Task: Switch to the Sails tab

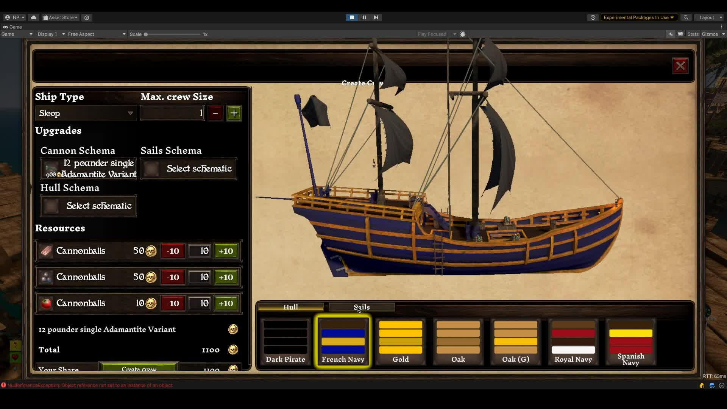Action: coord(361,307)
